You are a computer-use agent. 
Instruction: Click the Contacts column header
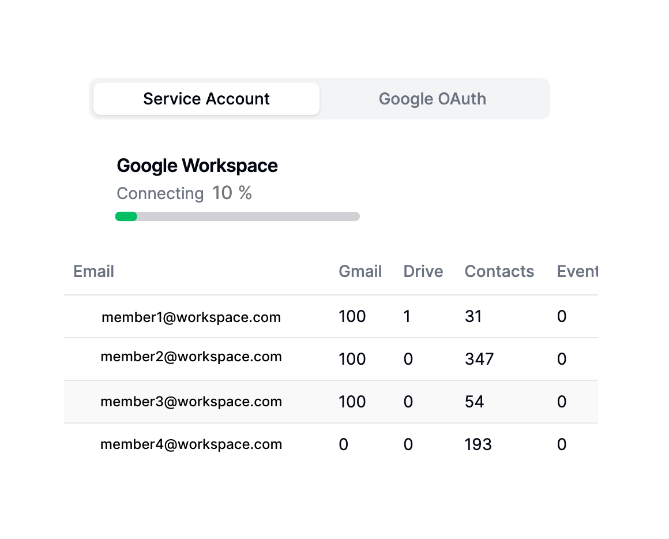tap(499, 271)
